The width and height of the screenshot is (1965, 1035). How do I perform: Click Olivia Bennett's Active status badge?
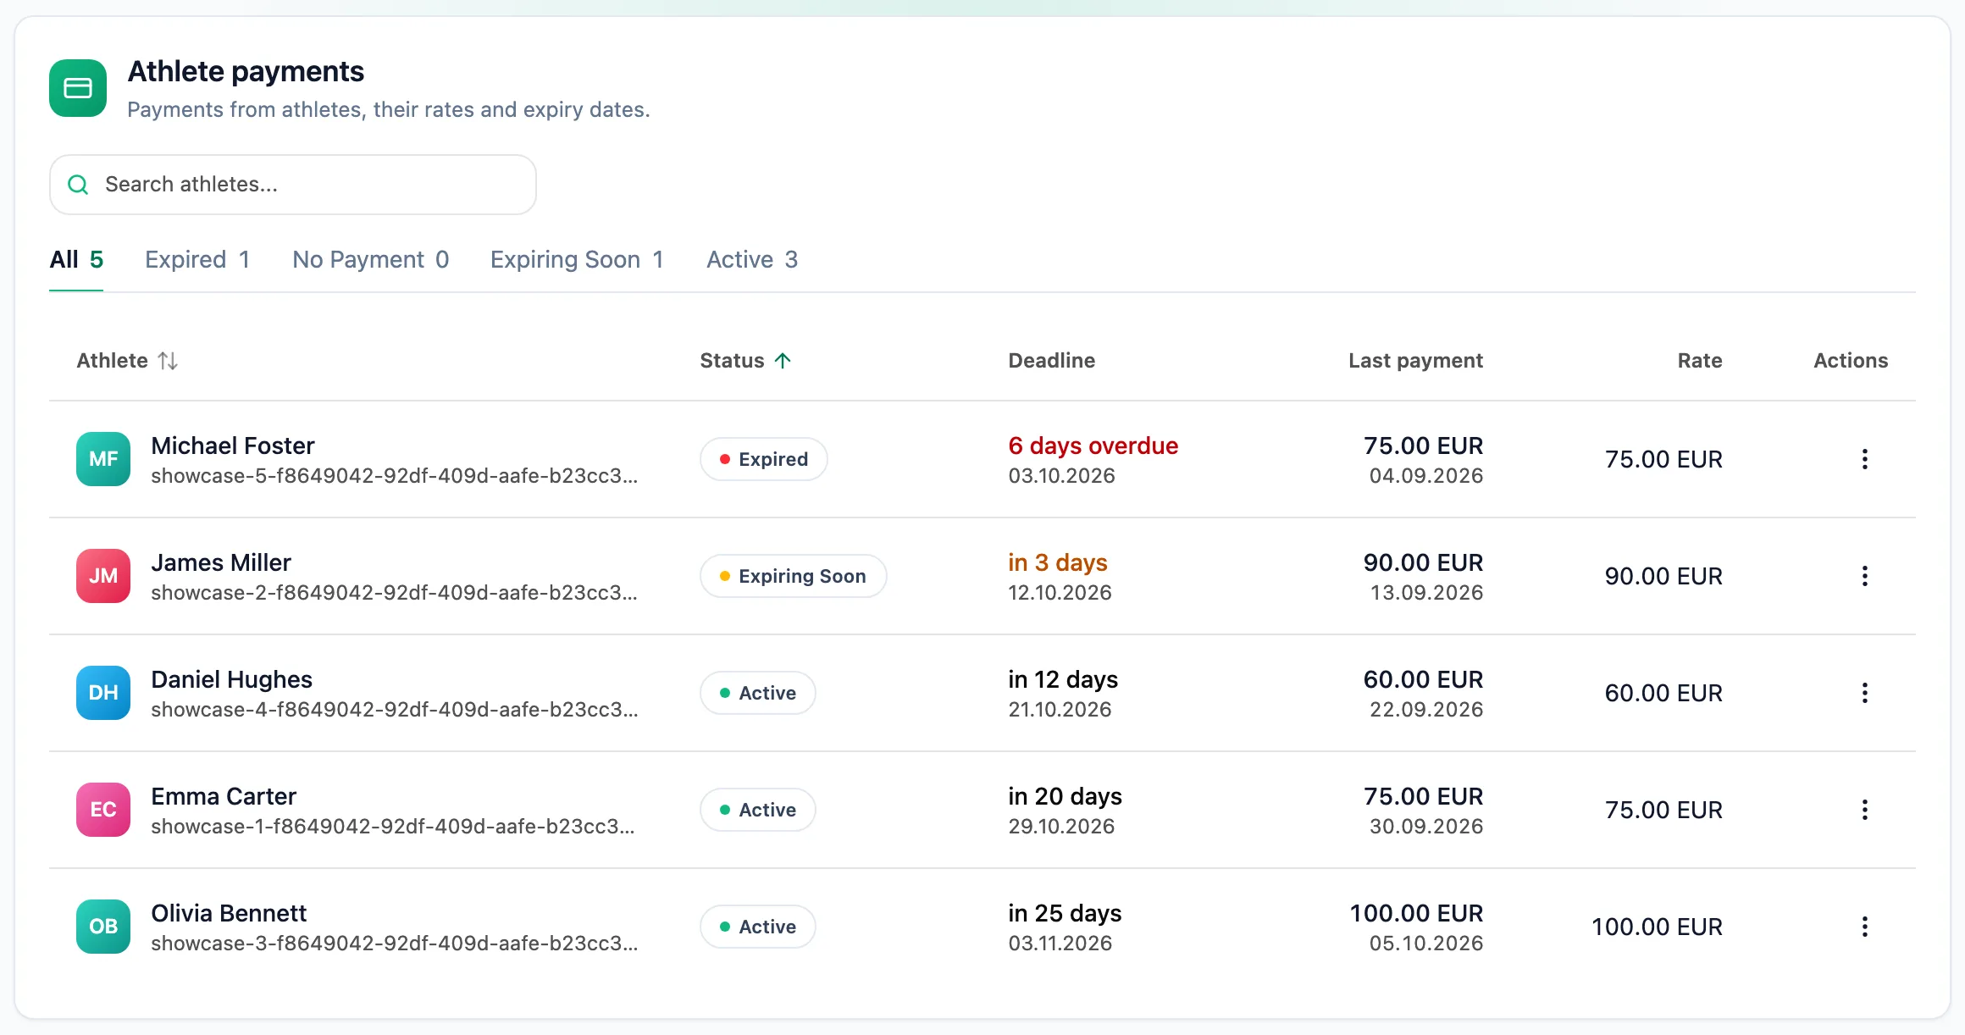point(757,927)
